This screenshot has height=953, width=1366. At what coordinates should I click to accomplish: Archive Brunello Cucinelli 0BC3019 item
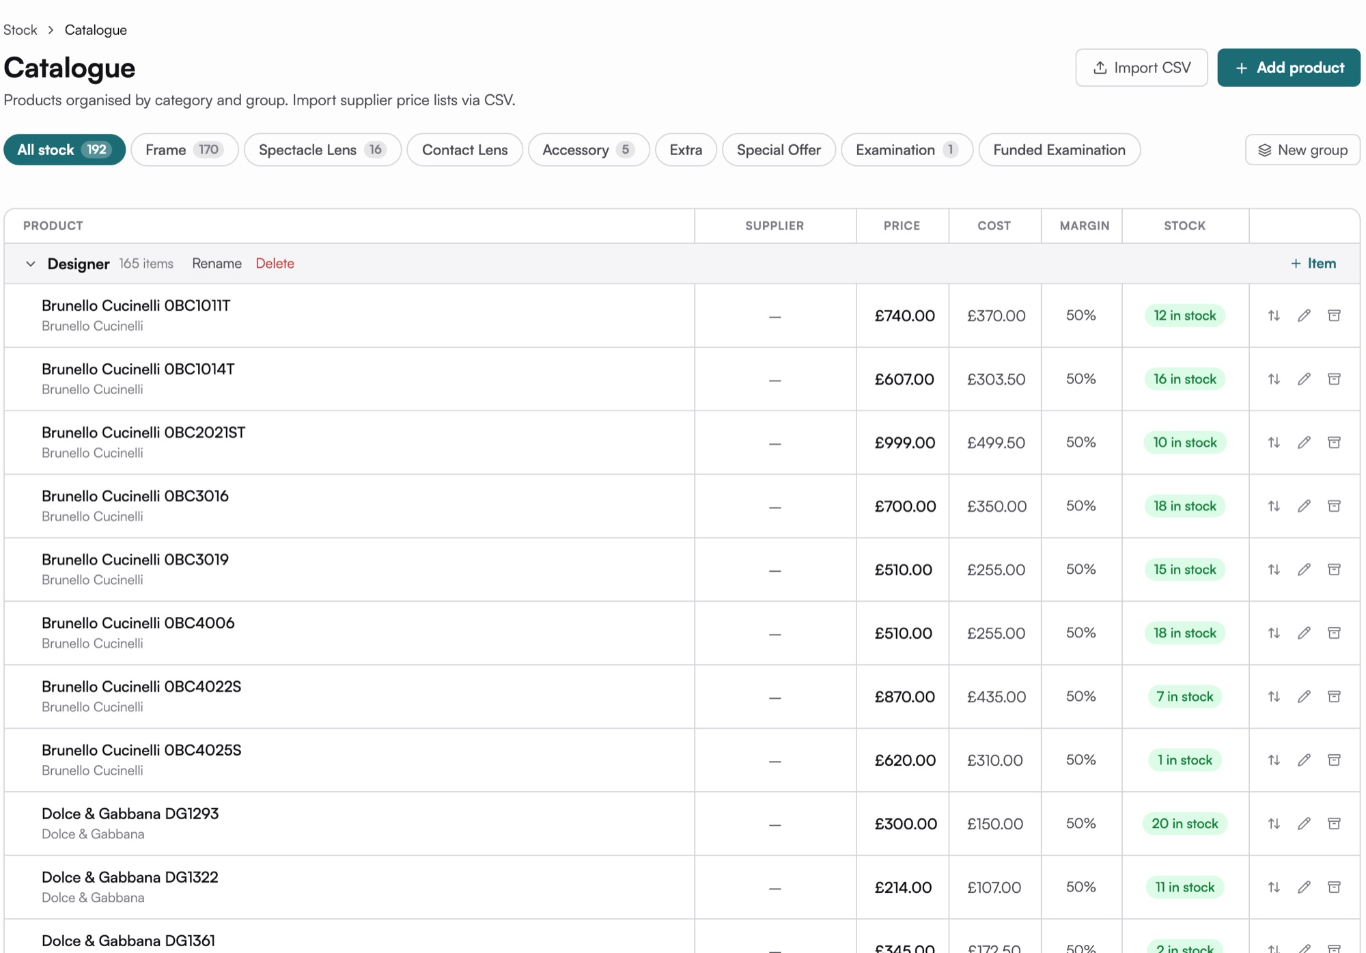pos(1334,570)
